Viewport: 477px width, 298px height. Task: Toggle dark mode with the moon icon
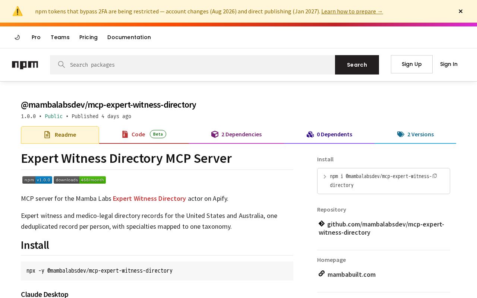tap(17, 37)
